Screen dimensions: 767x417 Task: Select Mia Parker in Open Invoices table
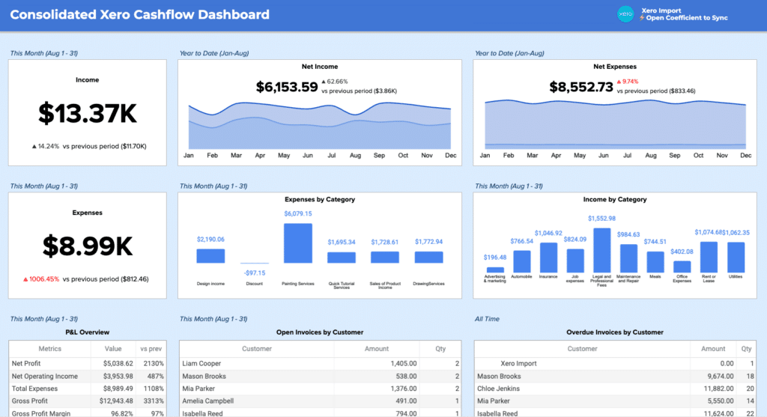(x=198, y=389)
